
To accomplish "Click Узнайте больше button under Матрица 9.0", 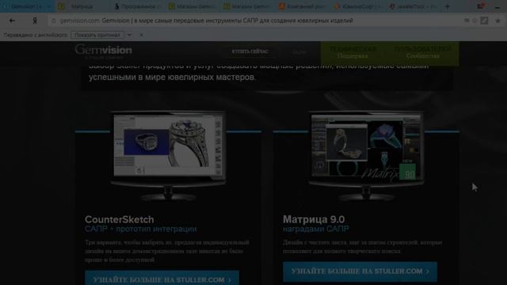I will pyautogui.click(x=360, y=272).
